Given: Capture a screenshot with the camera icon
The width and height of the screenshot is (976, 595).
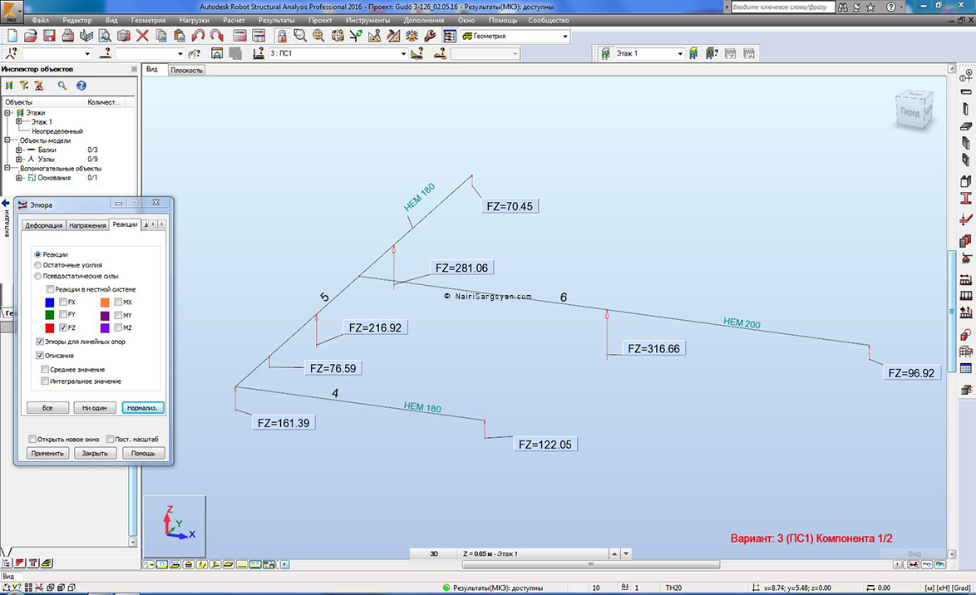Looking at the screenshot, I should tap(124, 36).
